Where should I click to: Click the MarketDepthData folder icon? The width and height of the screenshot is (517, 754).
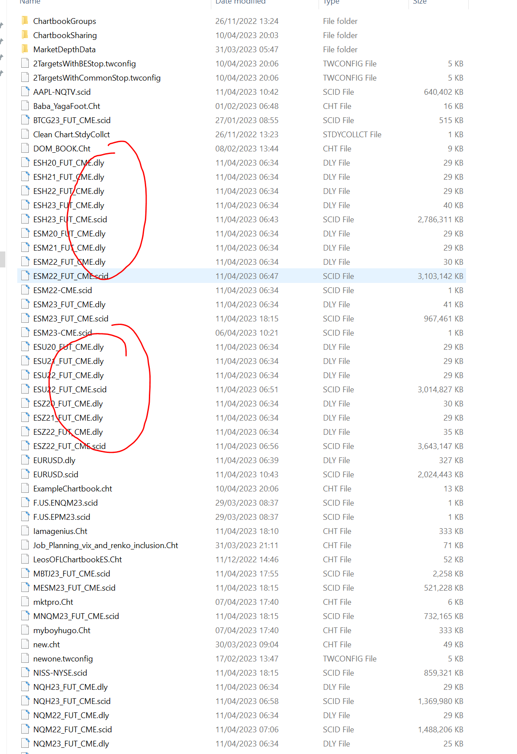(x=25, y=49)
